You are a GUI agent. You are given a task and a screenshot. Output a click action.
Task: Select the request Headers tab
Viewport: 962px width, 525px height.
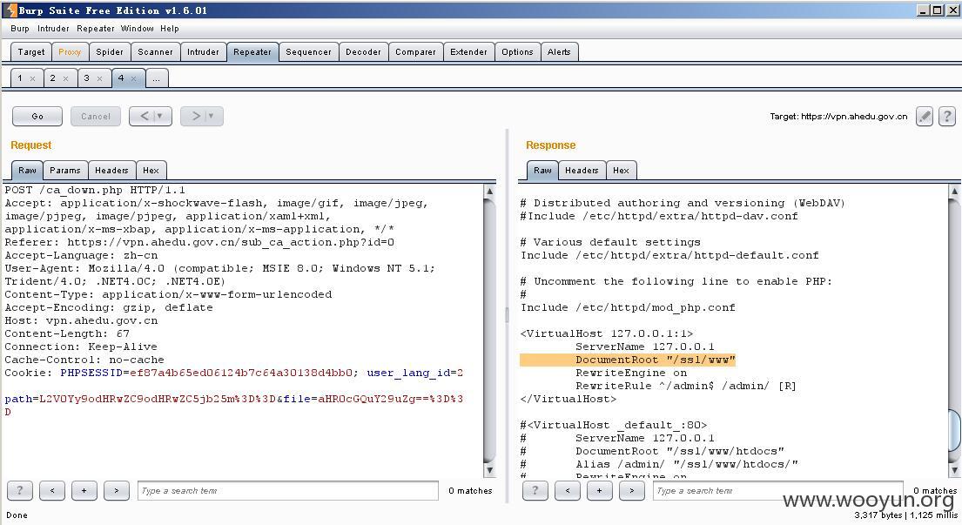coord(111,170)
